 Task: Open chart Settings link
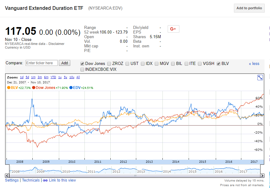(12, 180)
